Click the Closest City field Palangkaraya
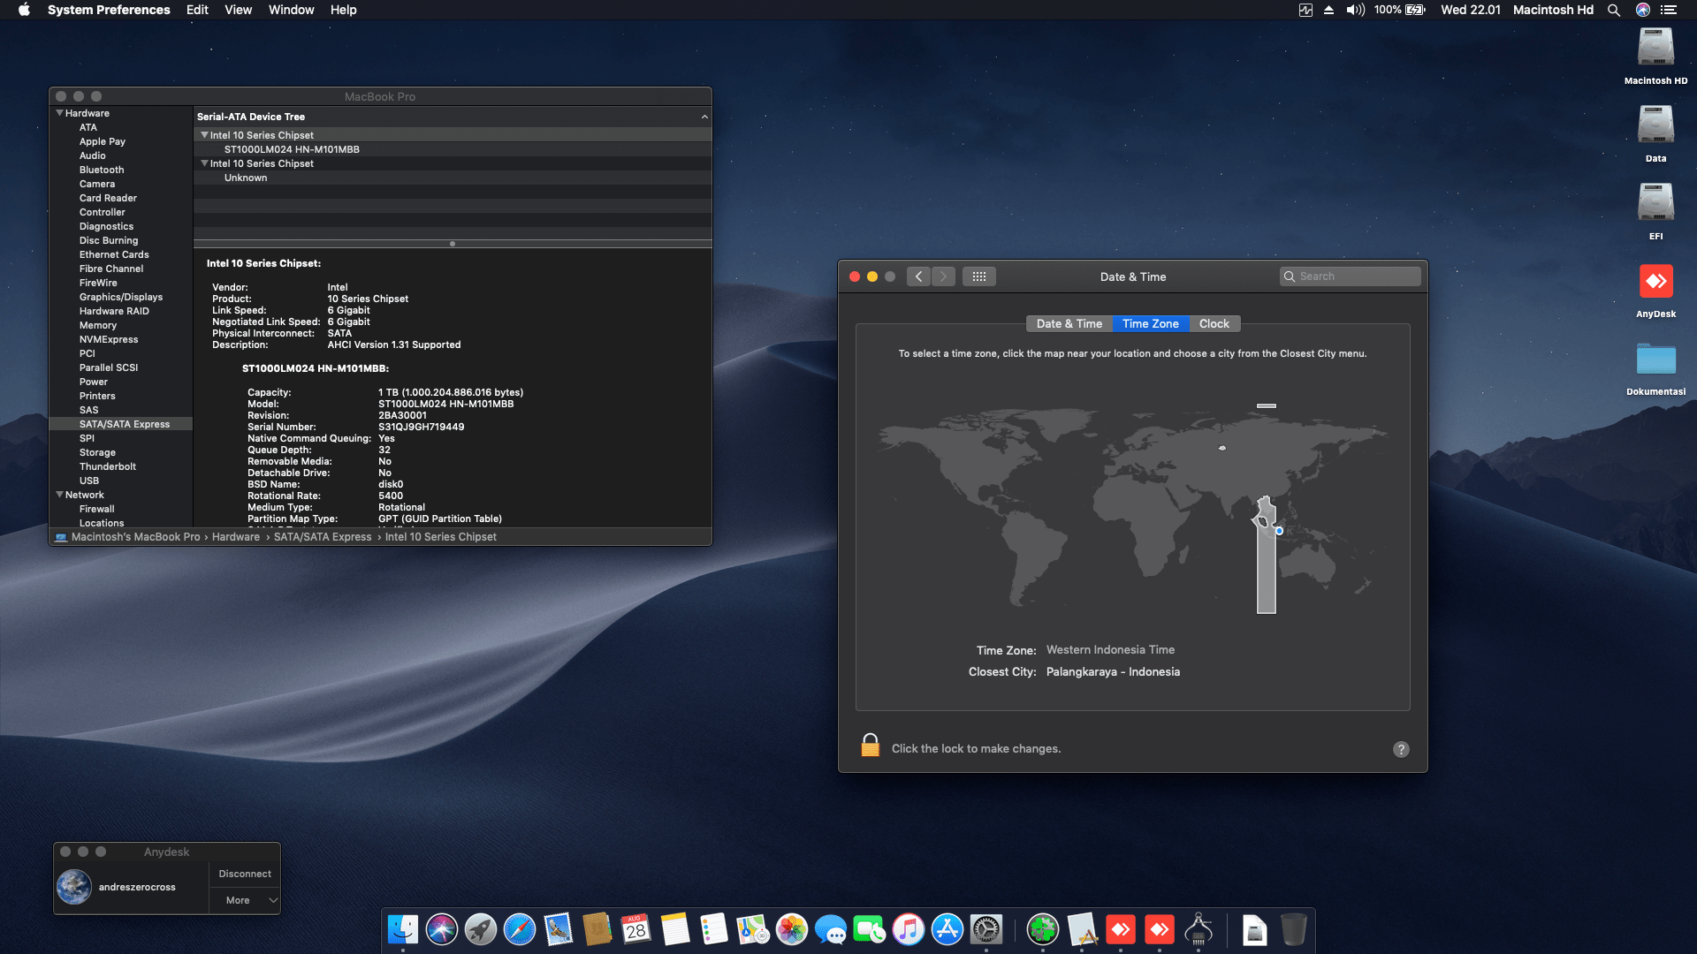This screenshot has width=1697, height=954. point(1113,672)
